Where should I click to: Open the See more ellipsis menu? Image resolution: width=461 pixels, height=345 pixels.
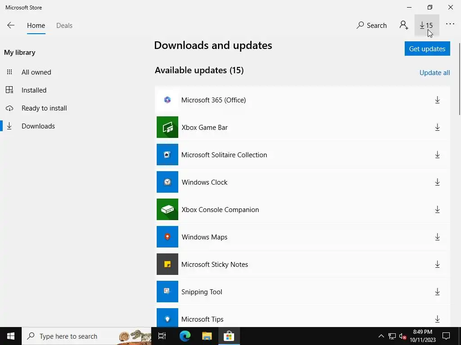click(x=450, y=24)
